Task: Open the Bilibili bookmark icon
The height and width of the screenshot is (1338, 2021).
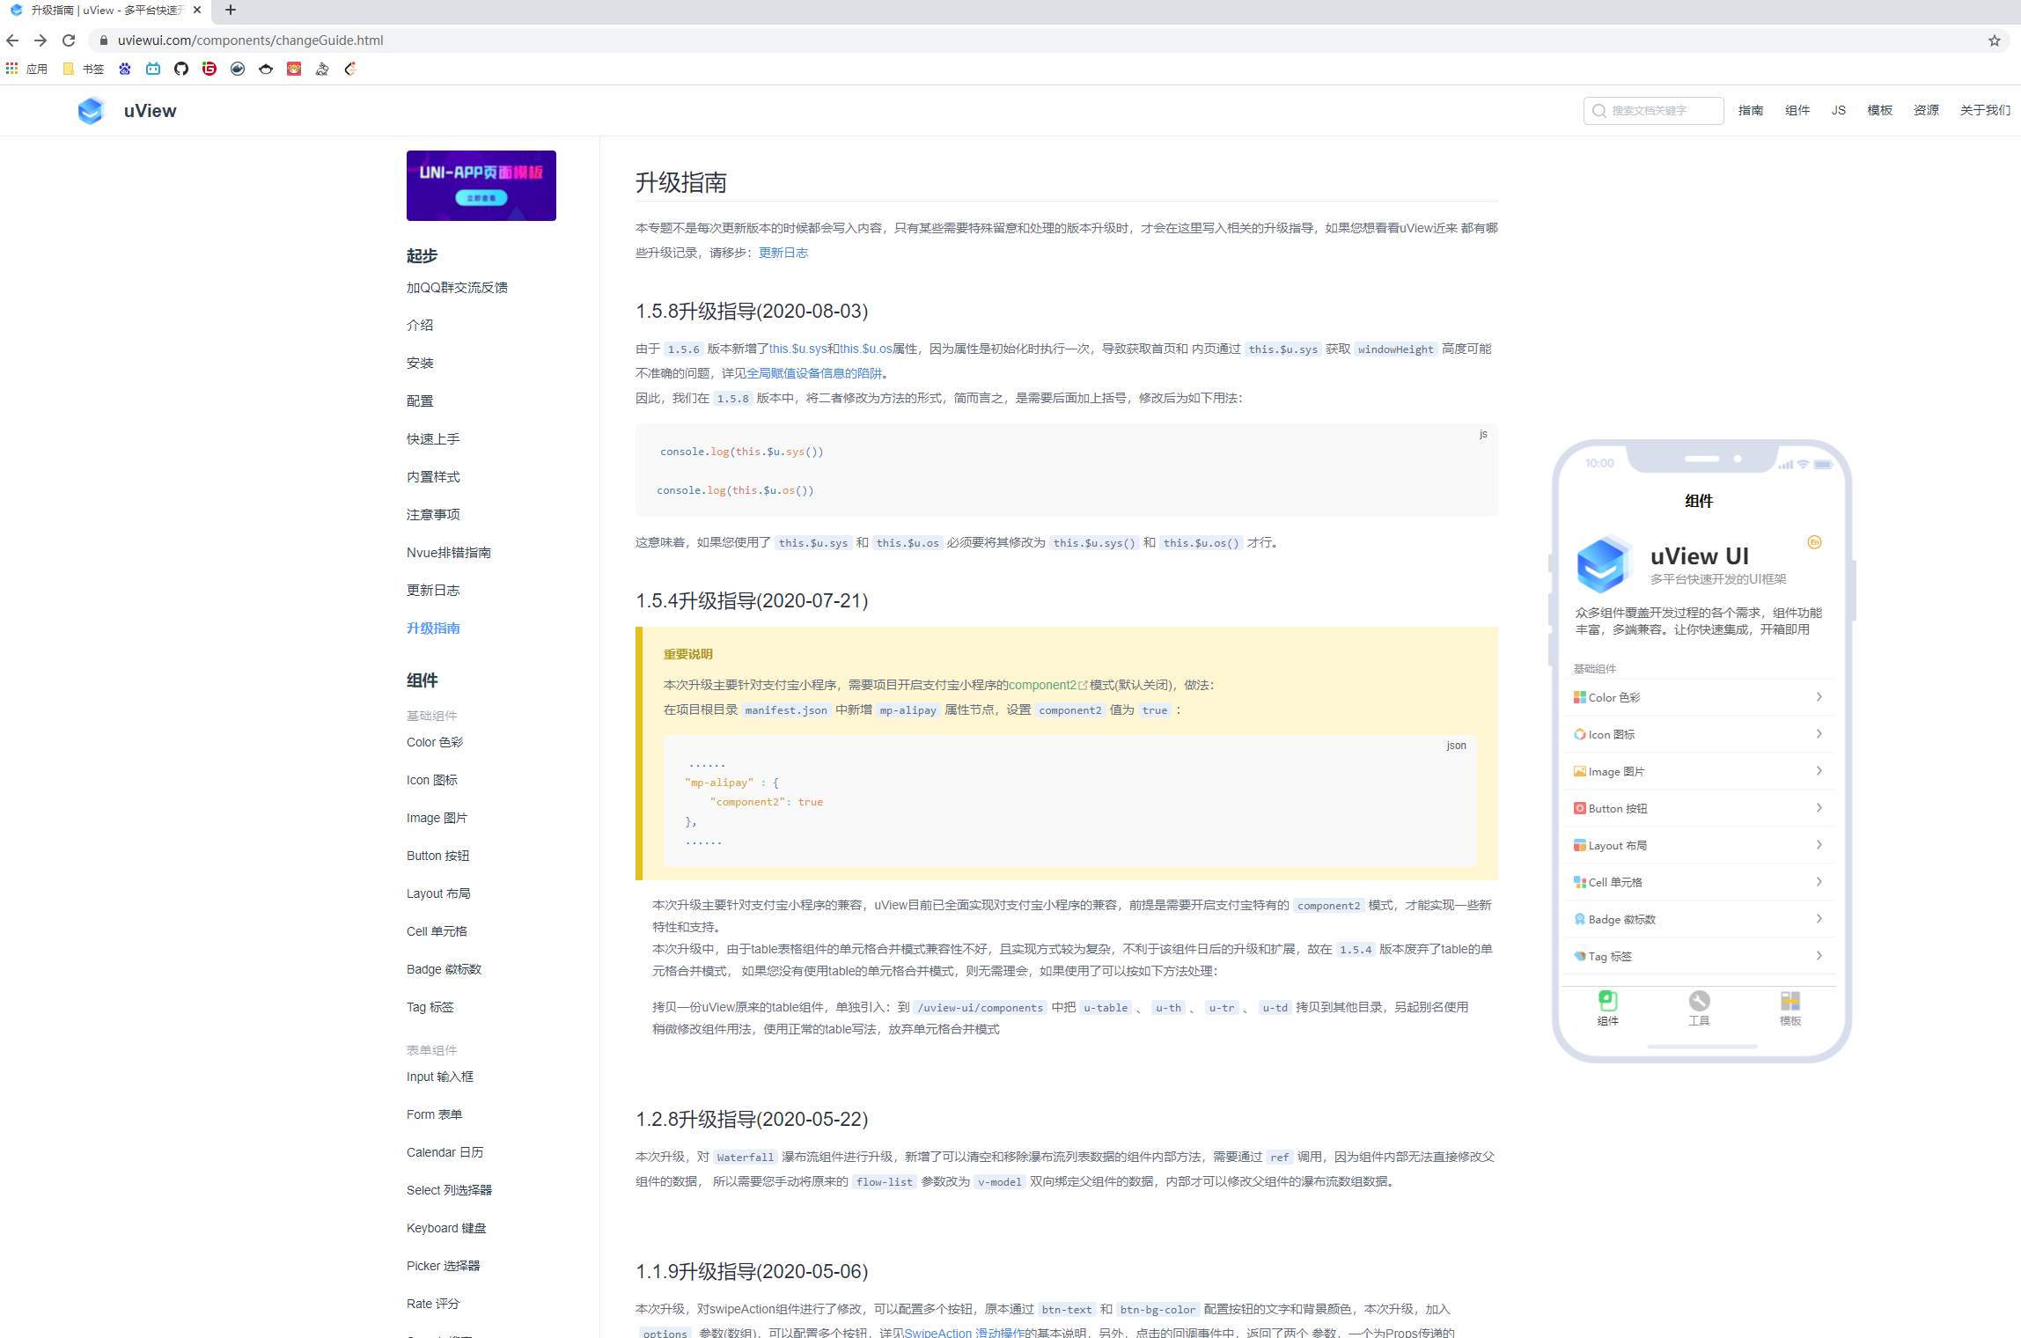Action: tap(153, 69)
